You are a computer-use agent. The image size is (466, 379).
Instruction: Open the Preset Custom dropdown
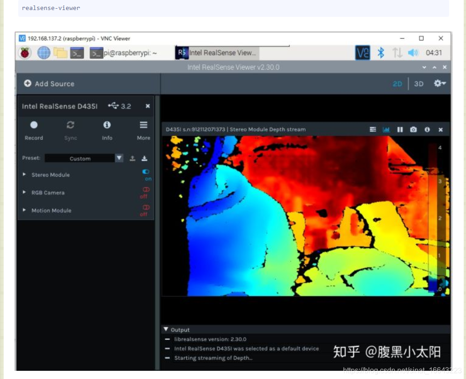click(x=84, y=158)
